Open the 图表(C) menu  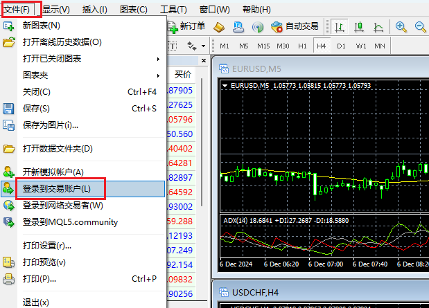[134, 10]
